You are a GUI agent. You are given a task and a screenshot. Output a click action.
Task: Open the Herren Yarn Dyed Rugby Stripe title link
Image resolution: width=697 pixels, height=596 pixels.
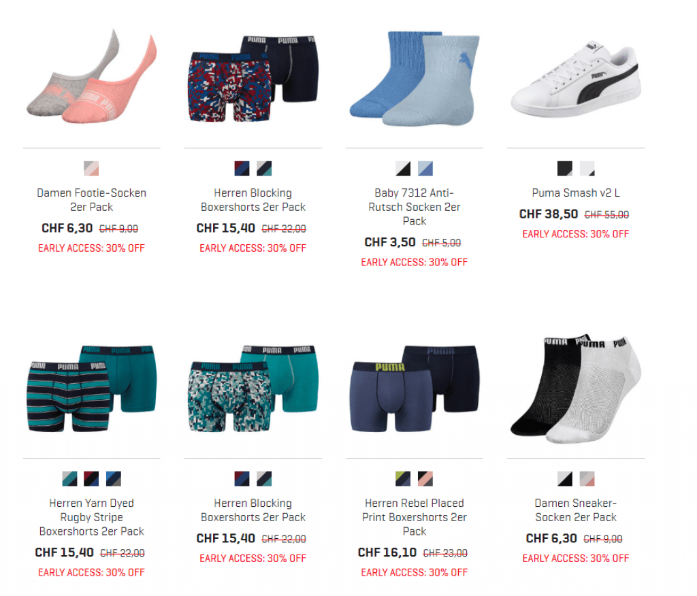[92, 517]
